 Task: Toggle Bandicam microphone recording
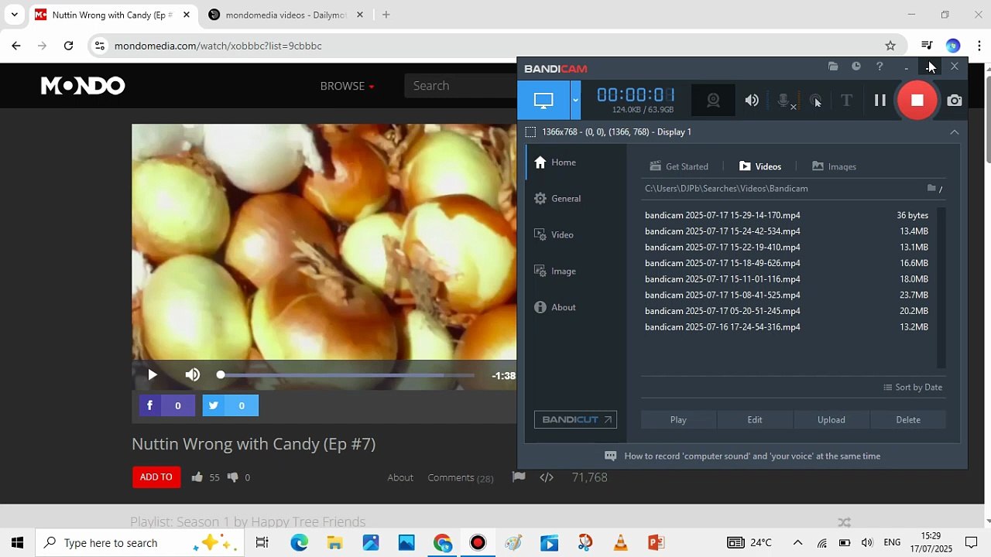click(x=784, y=101)
